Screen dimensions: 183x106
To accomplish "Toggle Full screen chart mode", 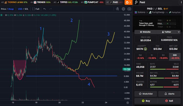I will point(36,9).
